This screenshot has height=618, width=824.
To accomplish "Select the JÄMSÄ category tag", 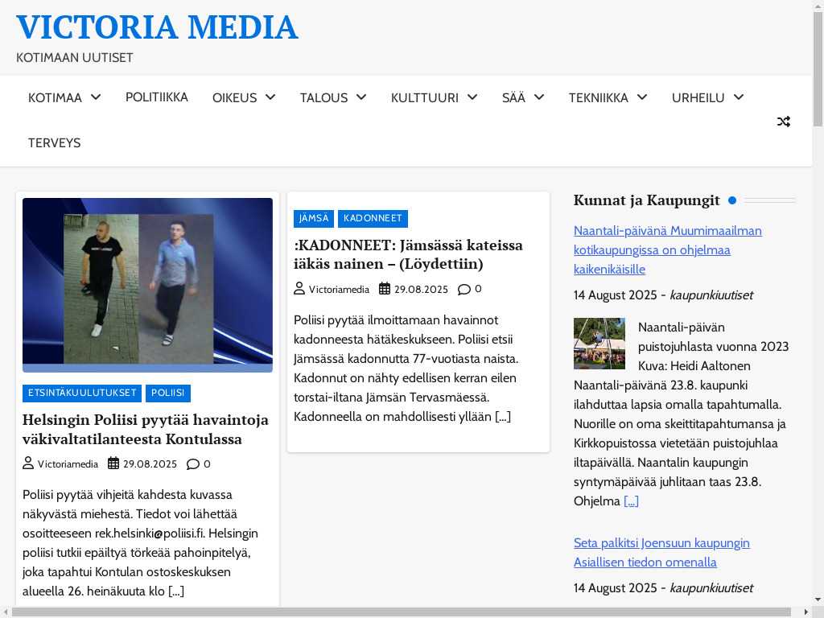I will pyautogui.click(x=314, y=219).
